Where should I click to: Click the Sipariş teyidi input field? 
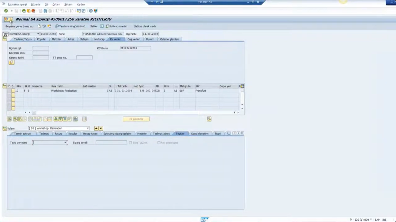pos(111,143)
